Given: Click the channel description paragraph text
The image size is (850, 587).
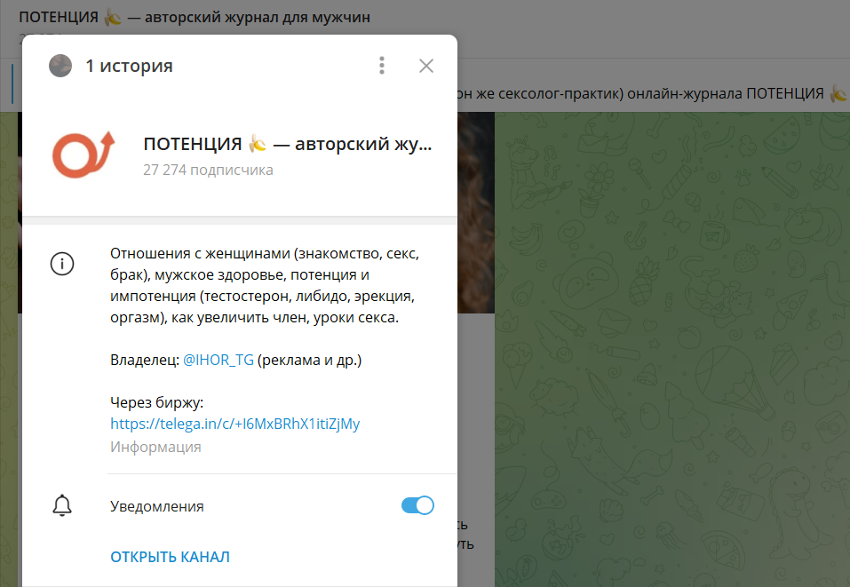Looking at the screenshot, I should point(265,285).
